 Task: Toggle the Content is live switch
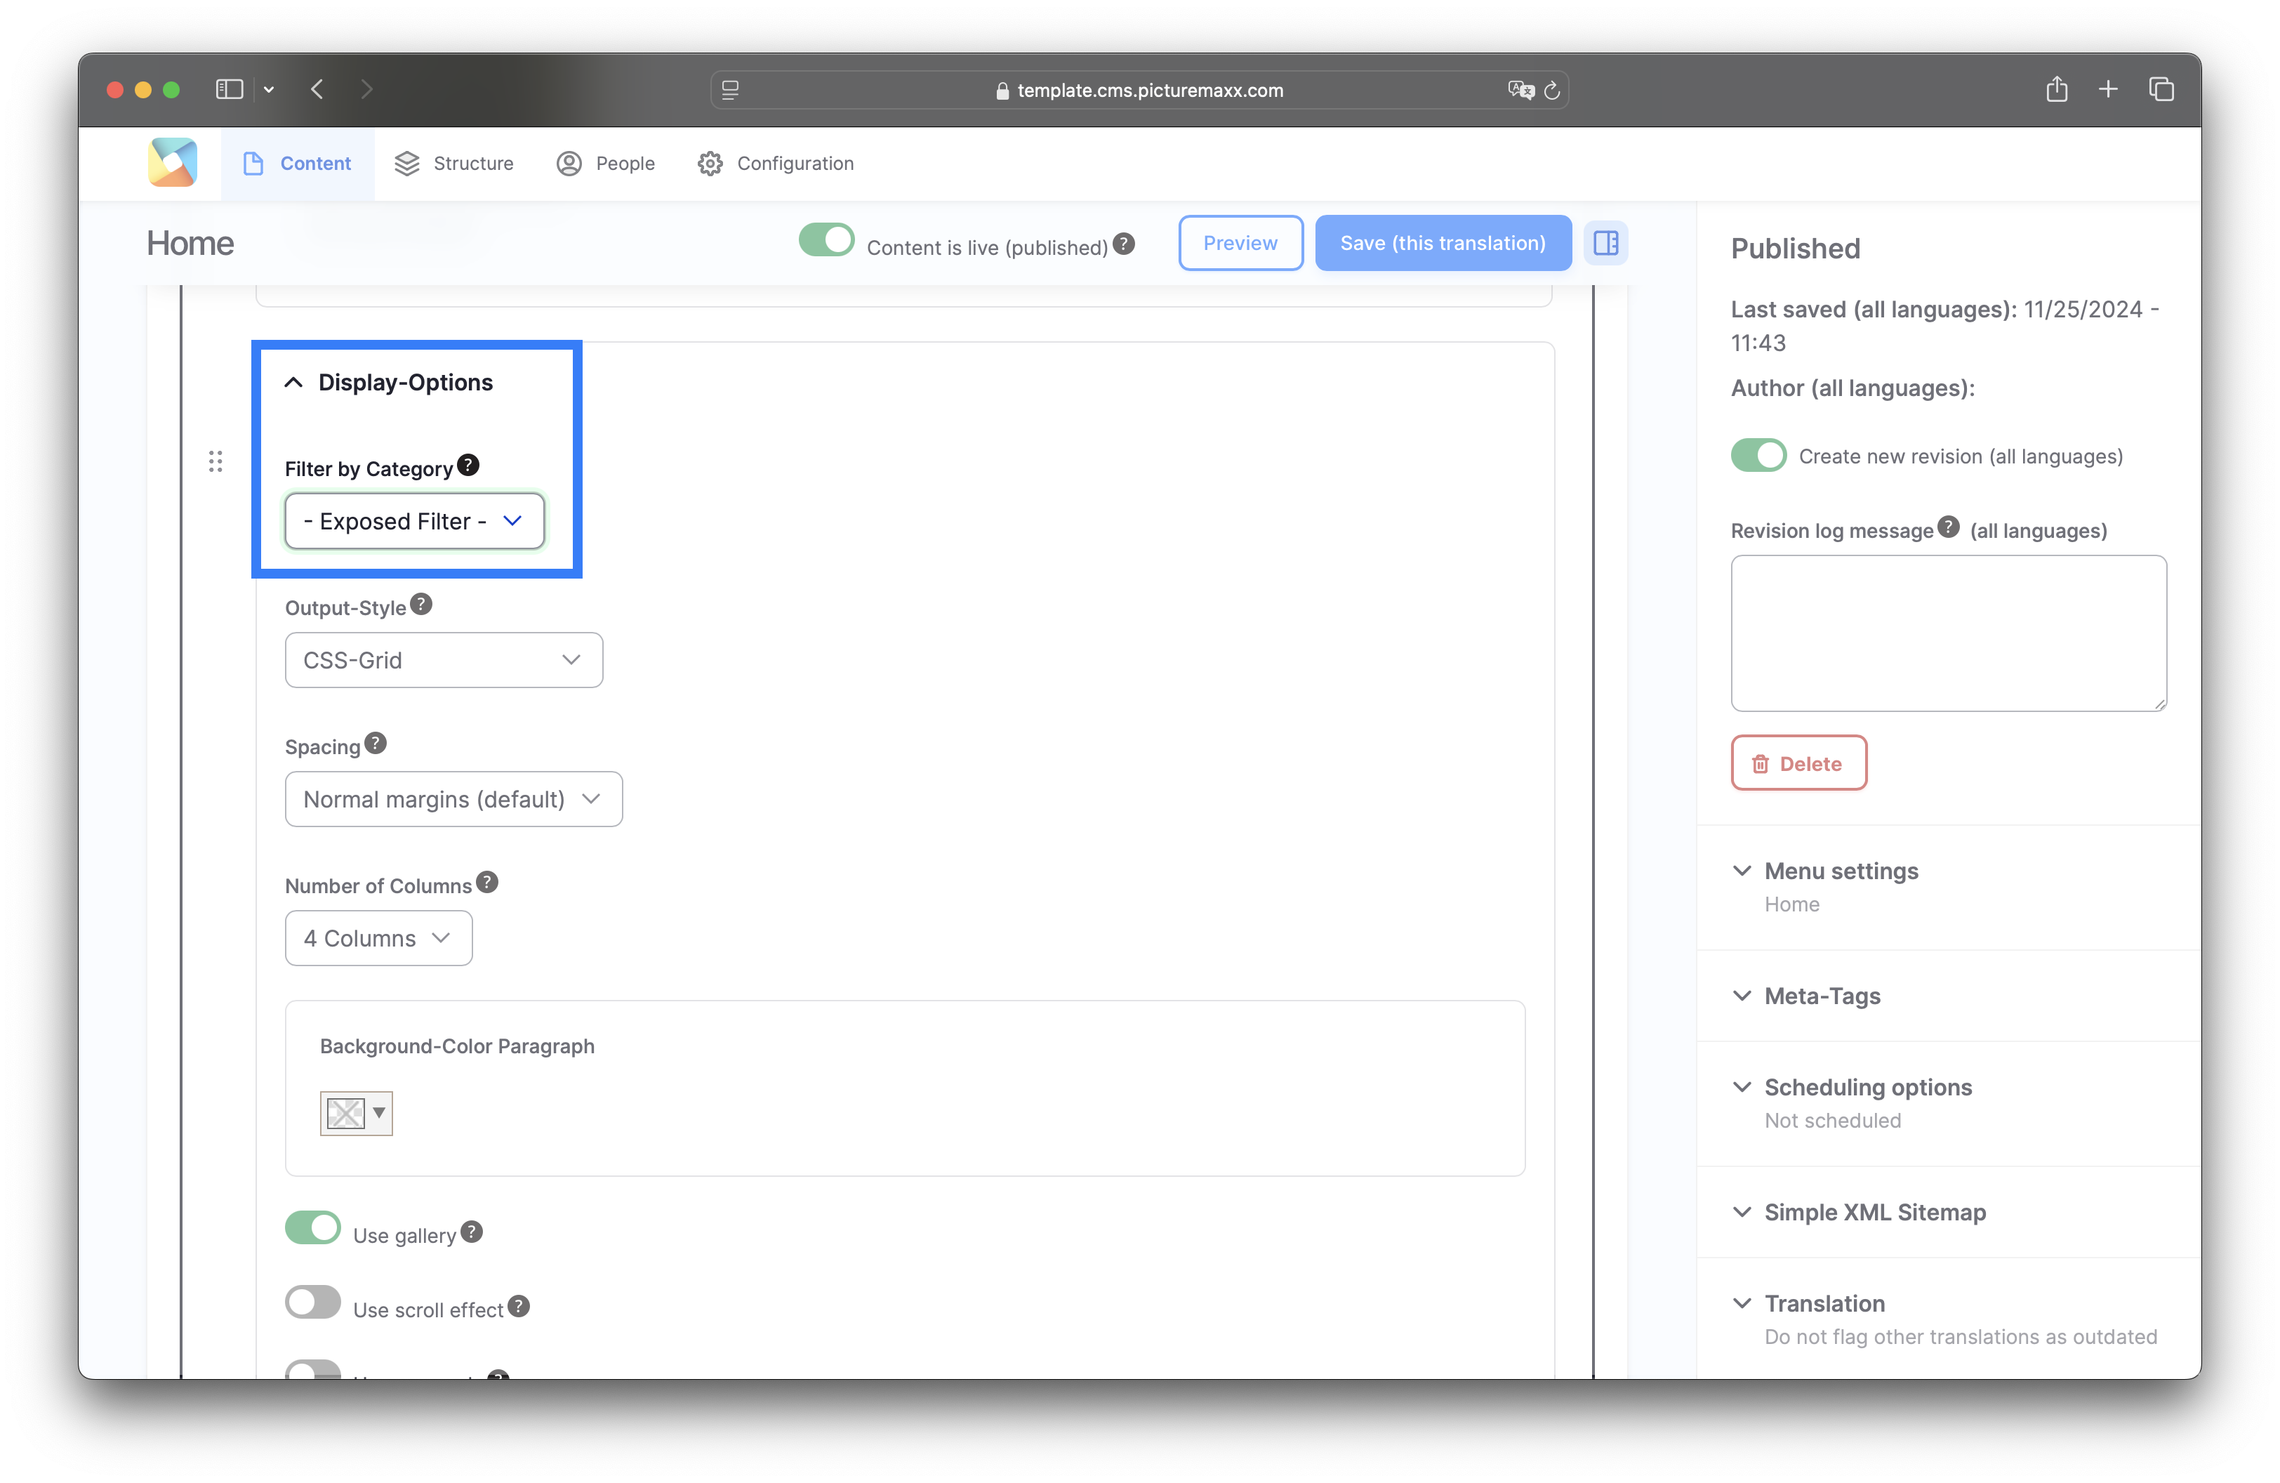(x=826, y=239)
